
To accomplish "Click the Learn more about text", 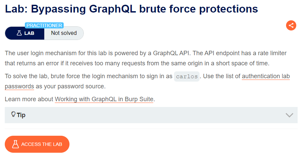I will point(29,100).
